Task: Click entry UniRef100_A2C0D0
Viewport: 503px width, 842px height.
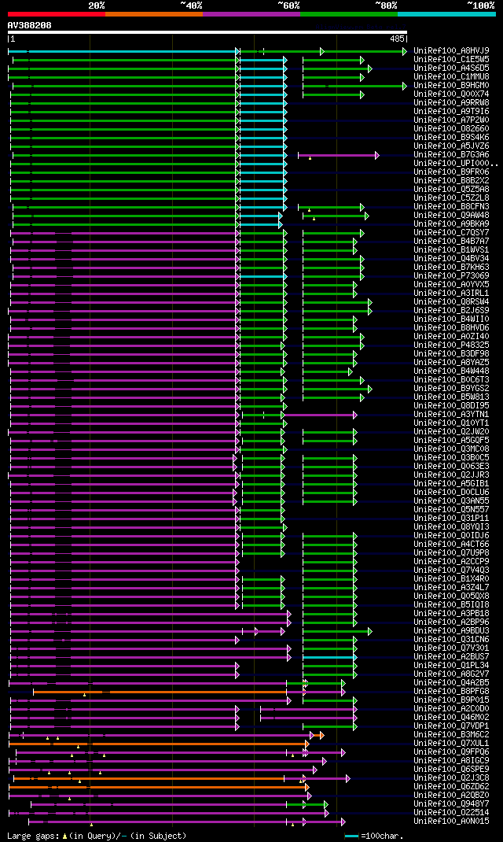Action: [451, 708]
